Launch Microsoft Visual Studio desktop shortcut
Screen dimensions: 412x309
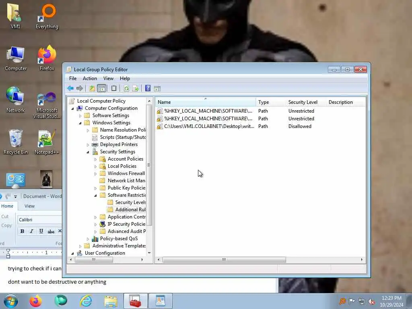[x=47, y=105]
